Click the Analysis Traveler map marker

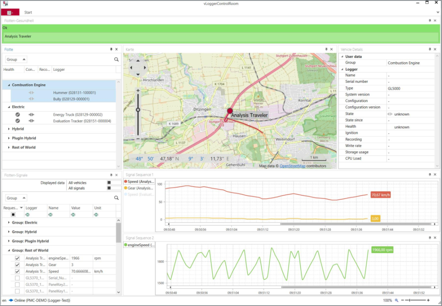(x=230, y=111)
